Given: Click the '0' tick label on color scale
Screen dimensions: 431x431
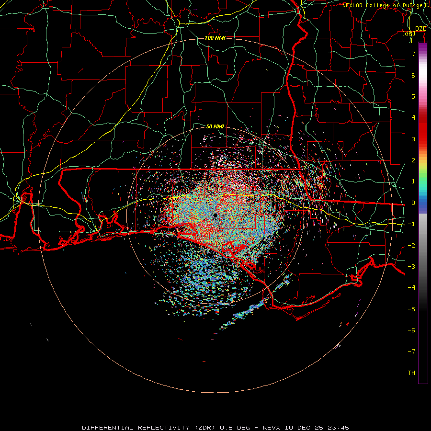Looking at the screenshot, I should pyautogui.click(x=413, y=203).
